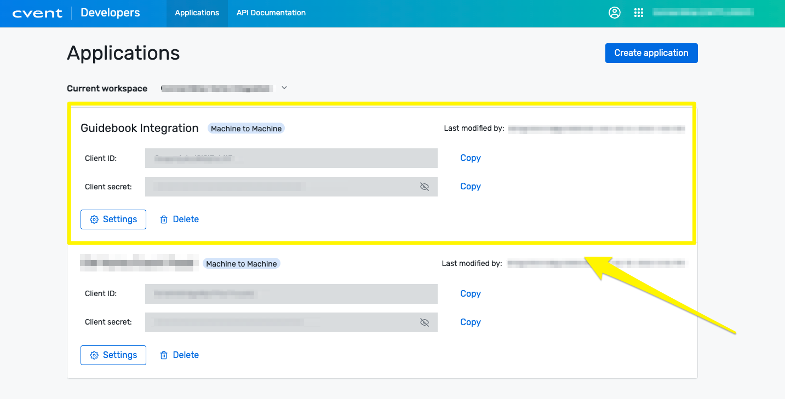The width and height of the screenshot is (785, 399).
Task: Click Machine to Machine badge on second application
Action: tap(242, 264)
